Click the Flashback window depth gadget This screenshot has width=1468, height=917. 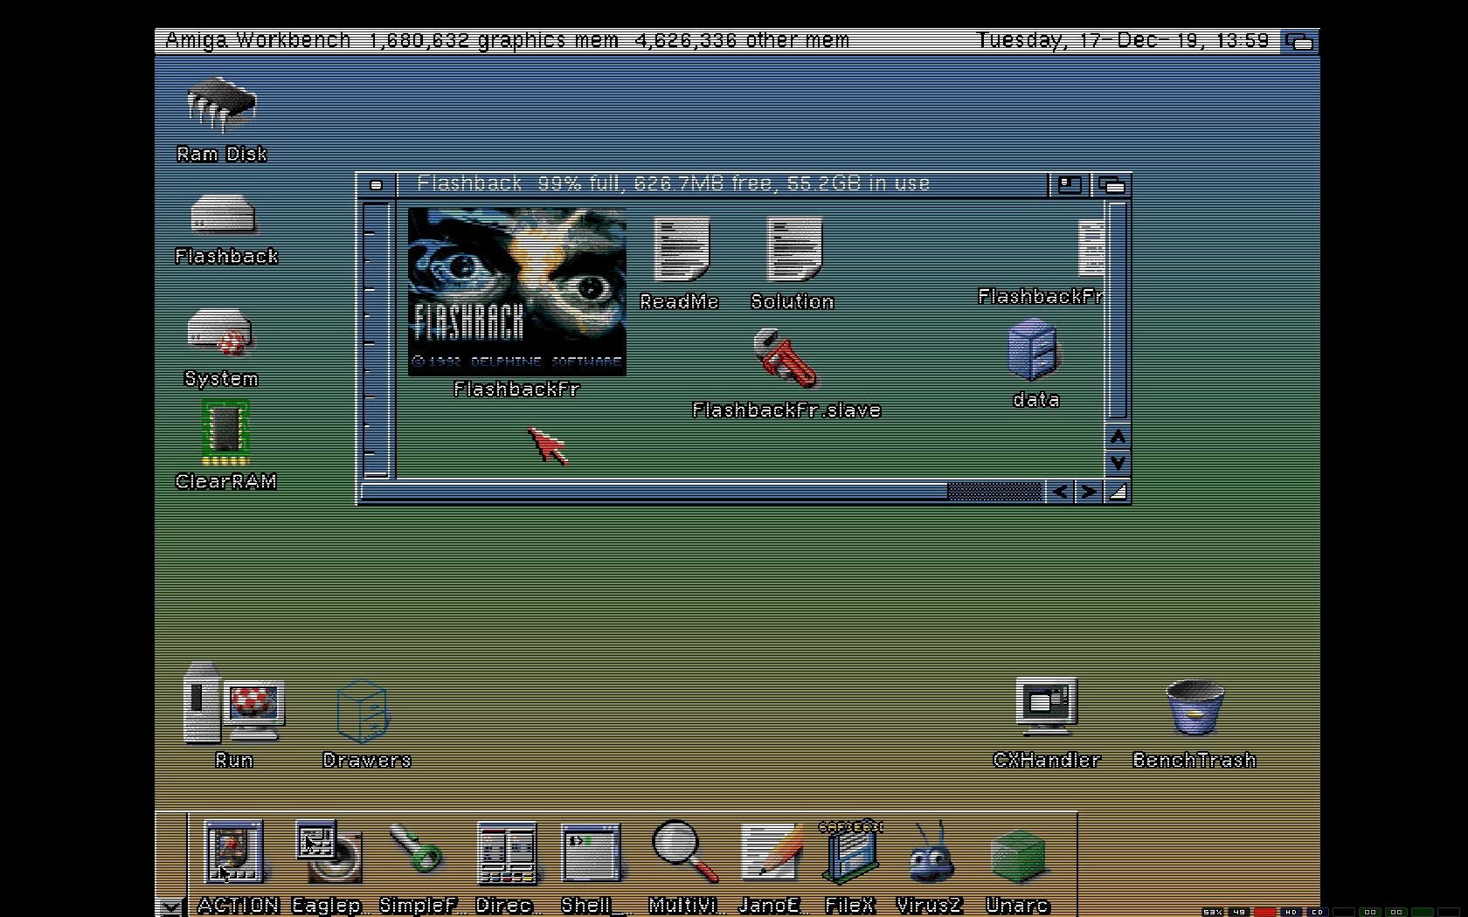point(1111,184)
